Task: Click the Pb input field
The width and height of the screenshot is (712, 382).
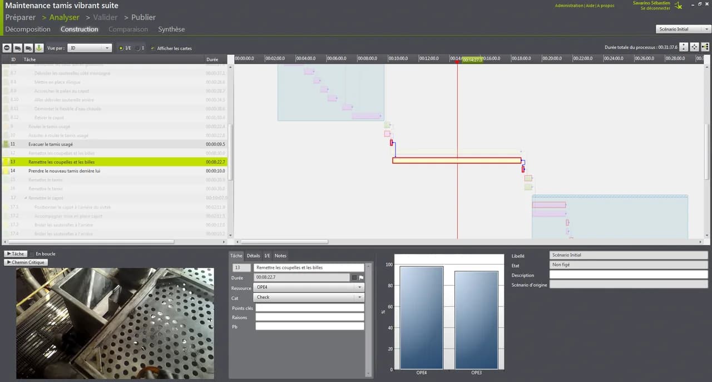Action: click(x=310, y=326)
